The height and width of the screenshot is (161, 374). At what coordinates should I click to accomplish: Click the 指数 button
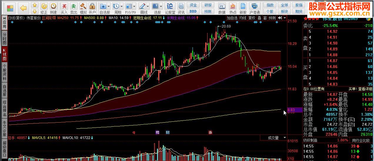(x=270, y=5)
